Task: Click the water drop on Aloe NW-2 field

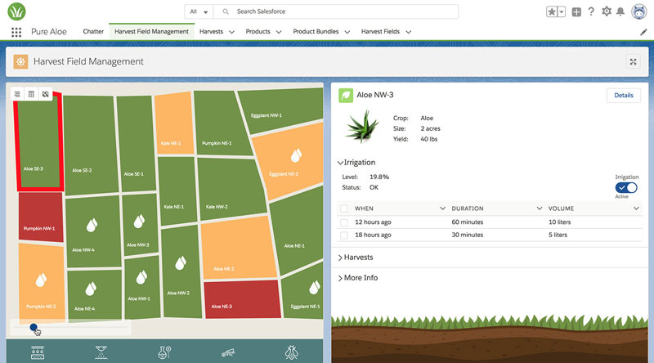Action: coord(180,263)
